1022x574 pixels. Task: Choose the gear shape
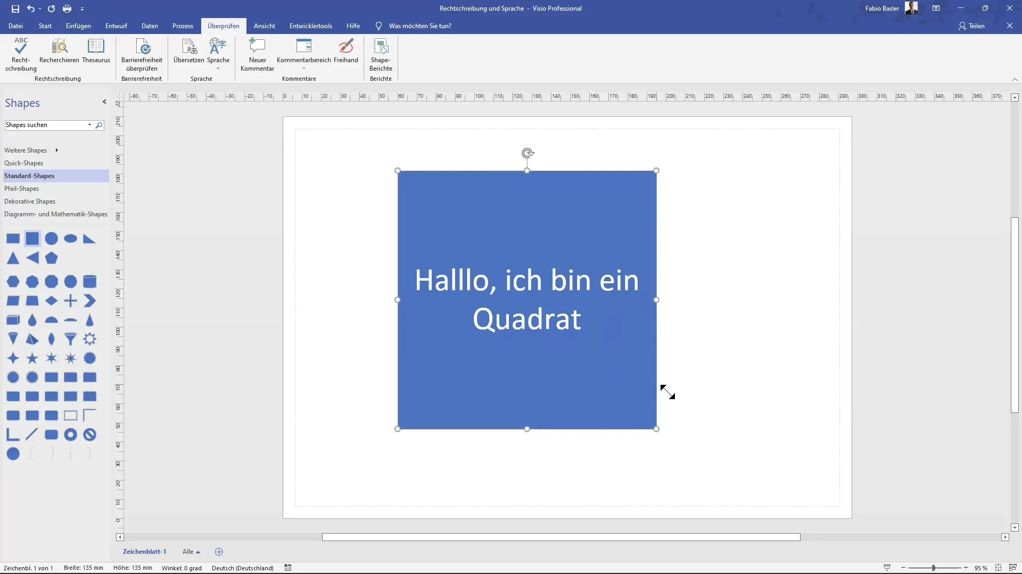(x=90, y=339)
